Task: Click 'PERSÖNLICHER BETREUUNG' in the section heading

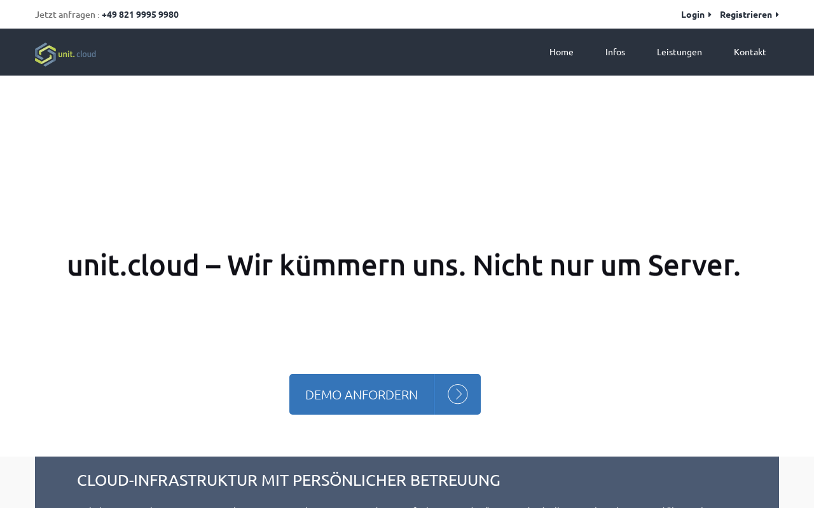Action: (397, 480)
